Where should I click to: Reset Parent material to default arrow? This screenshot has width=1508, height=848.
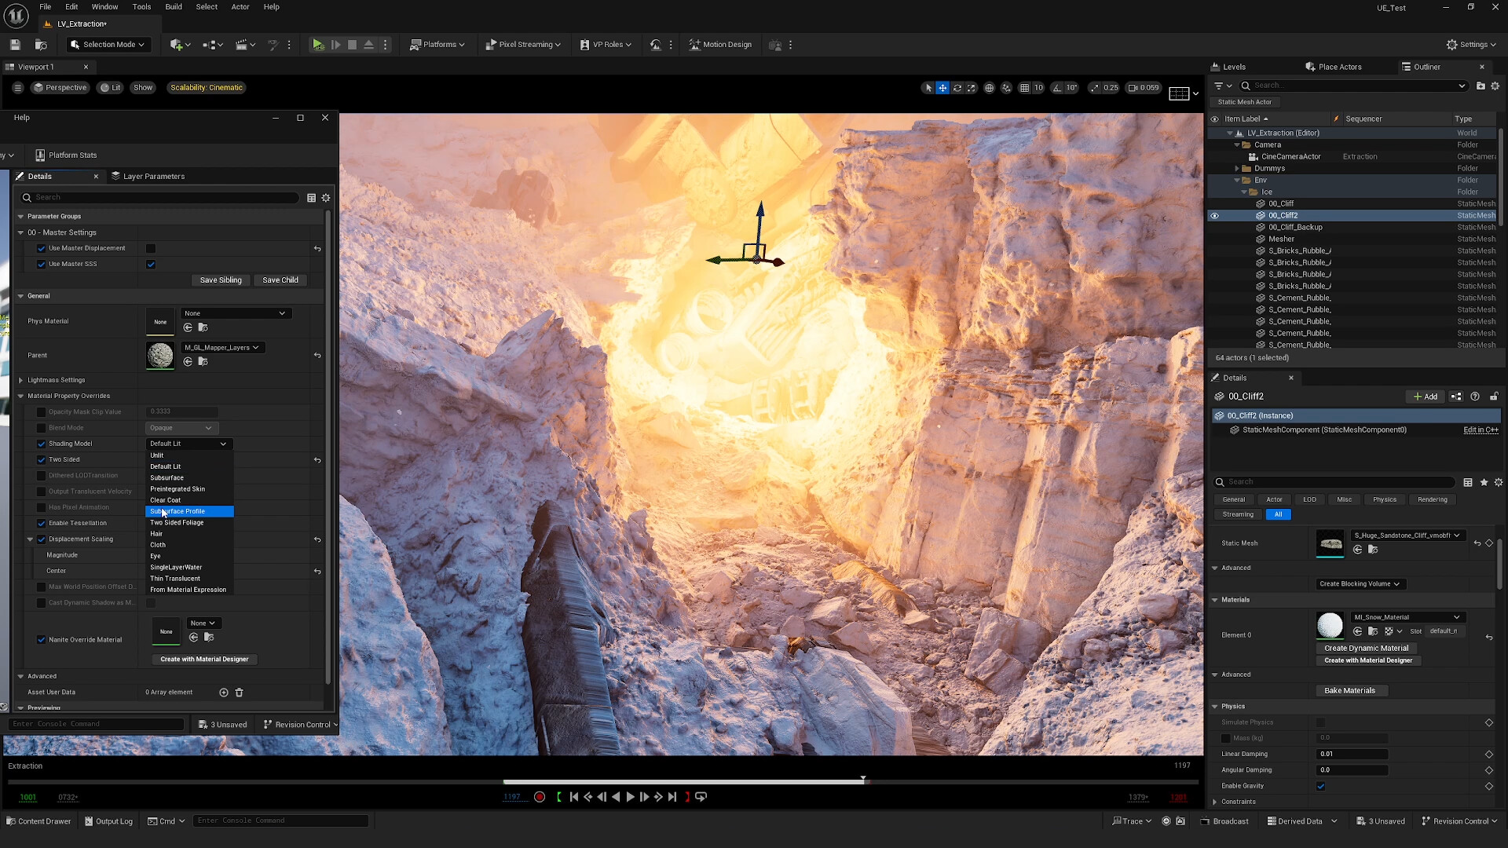317,356
